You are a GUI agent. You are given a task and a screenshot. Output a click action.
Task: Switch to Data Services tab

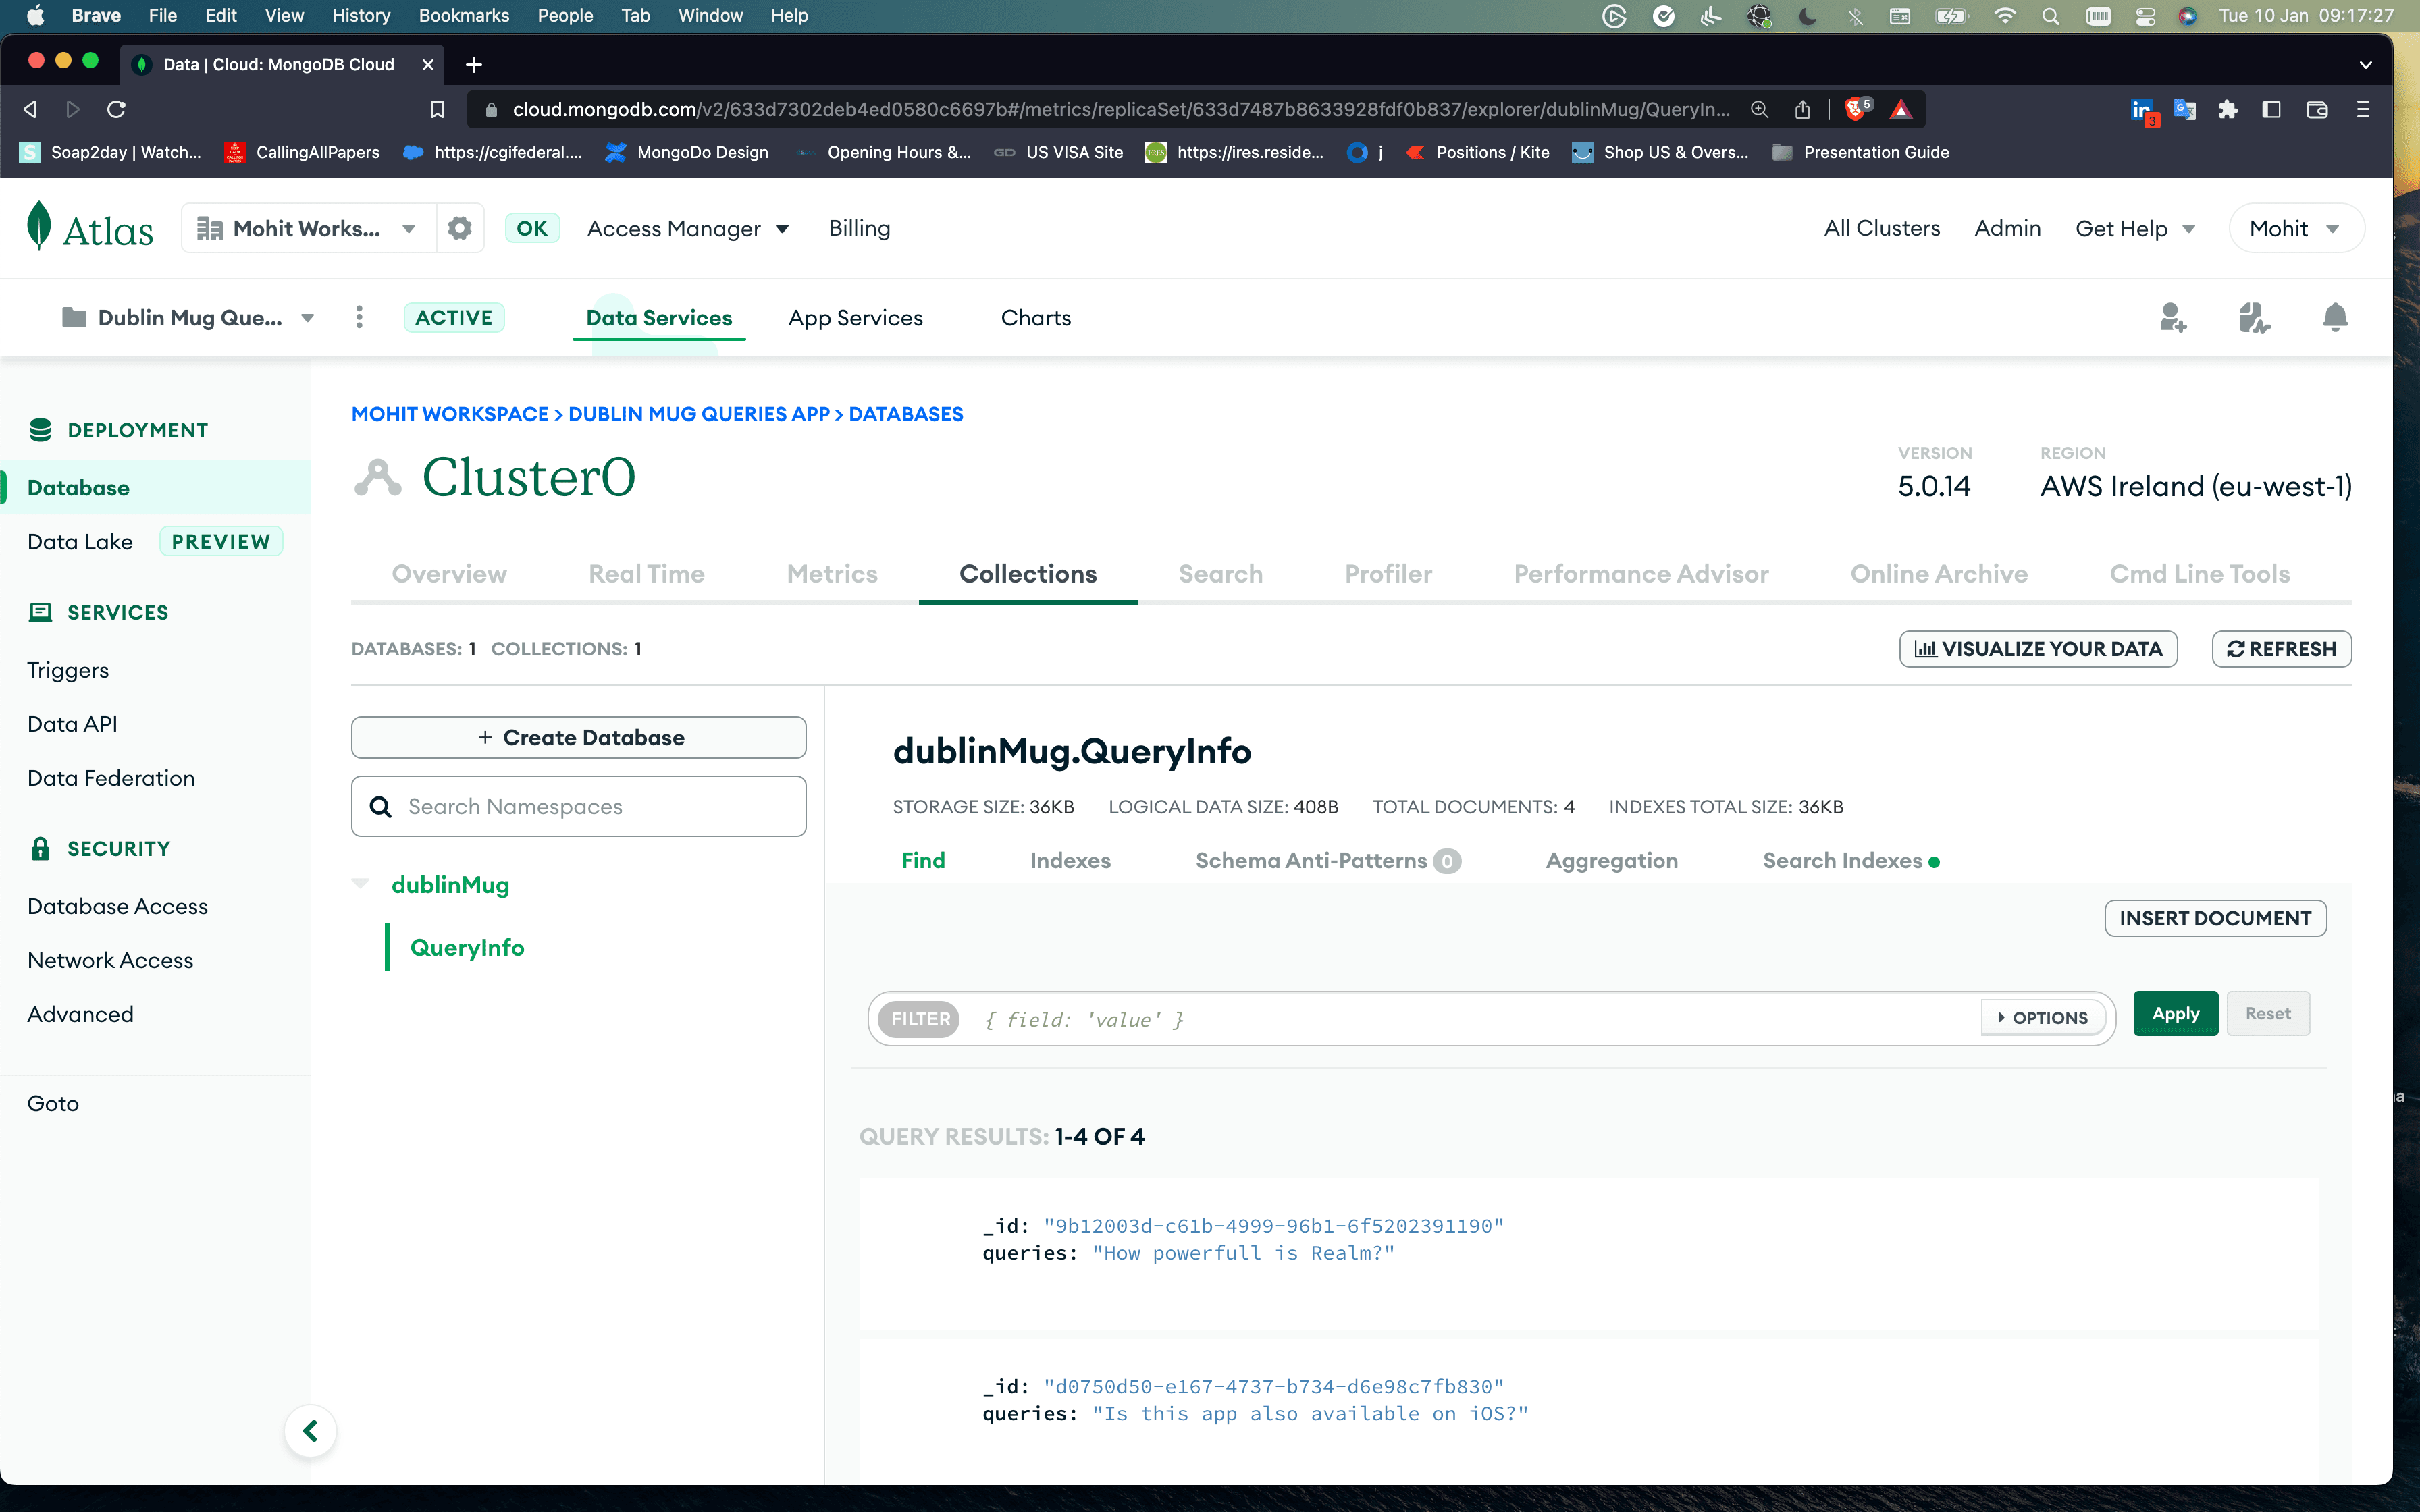click(x=659, y=317)
